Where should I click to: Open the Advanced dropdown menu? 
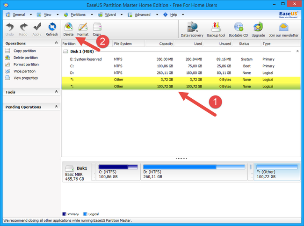pyautogui.click(x=142, y=15)
